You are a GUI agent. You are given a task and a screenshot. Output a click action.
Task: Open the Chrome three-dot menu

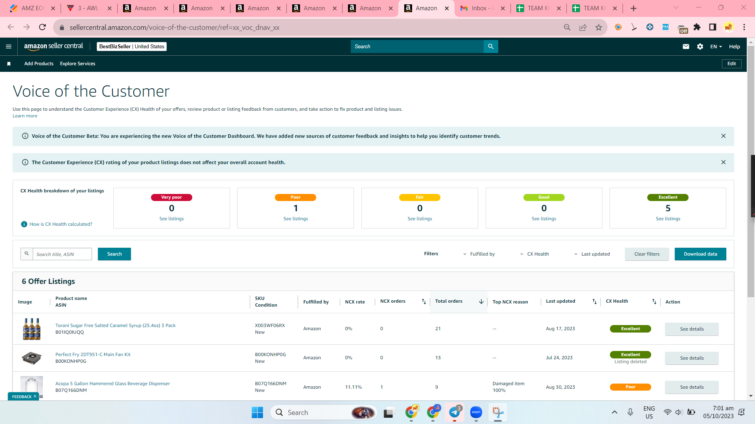(744, 27)
